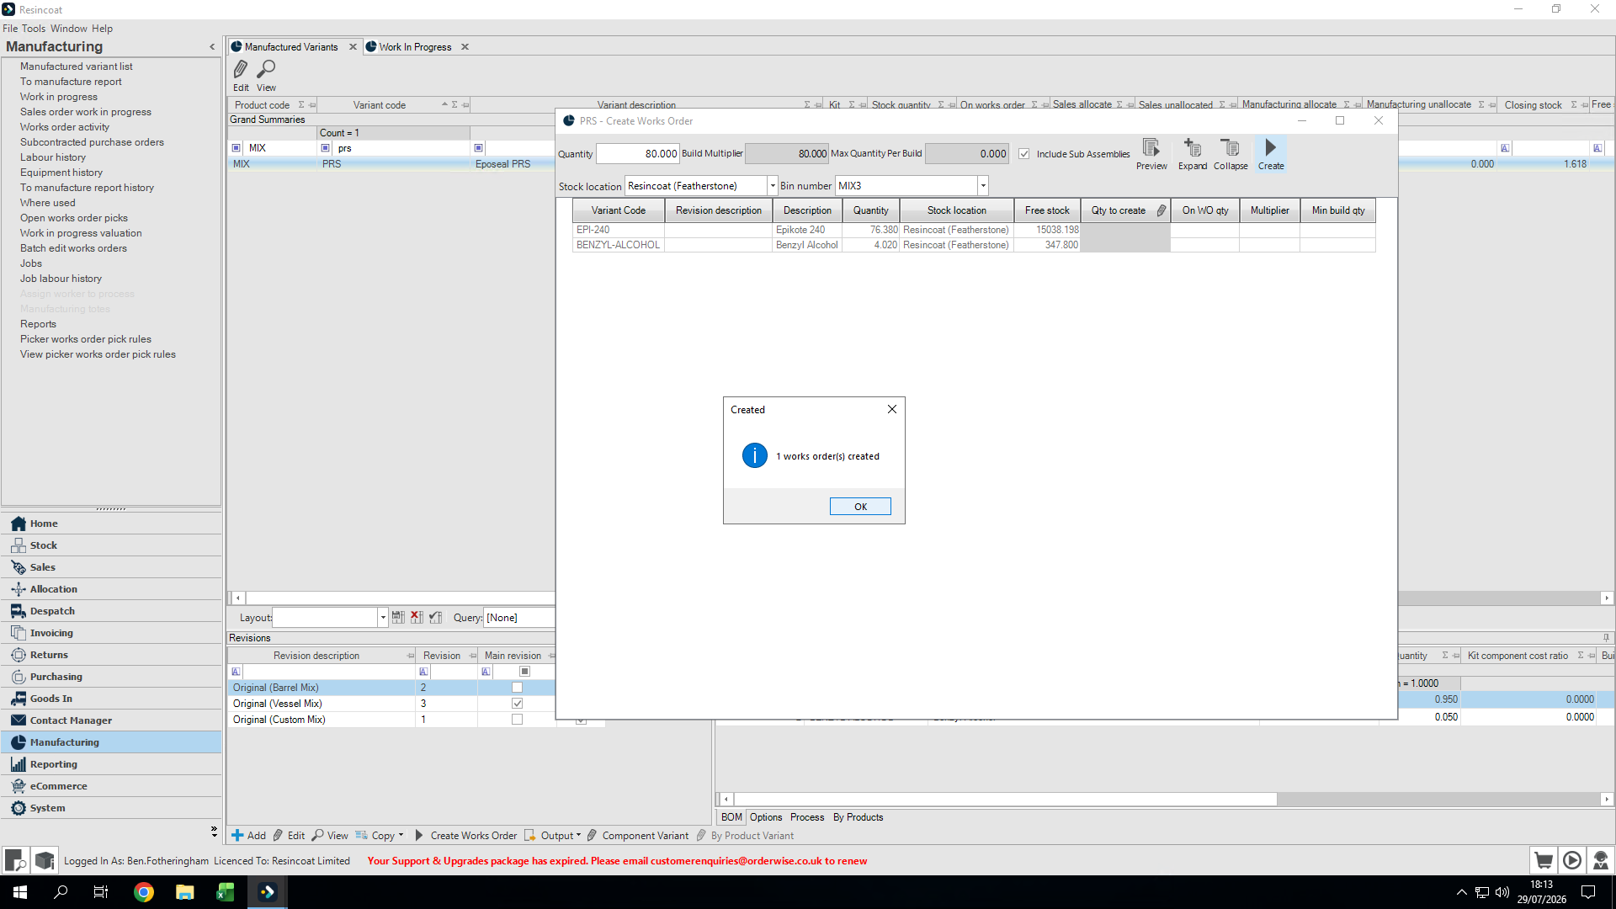
Task: Open To manufacture report
Action: point(71,82)
